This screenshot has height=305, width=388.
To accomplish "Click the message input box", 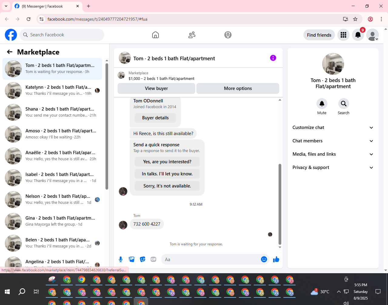I will point(211,259).
